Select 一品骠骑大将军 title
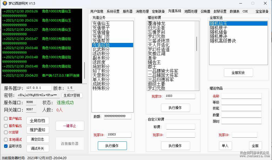This screenshot has height=160, width=272. pos(171,71)
